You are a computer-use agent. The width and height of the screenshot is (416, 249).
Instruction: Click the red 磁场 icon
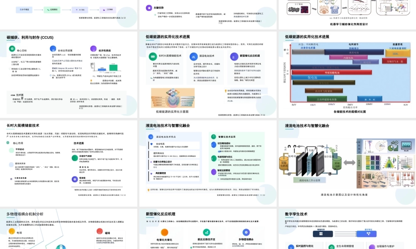point(100,231)
